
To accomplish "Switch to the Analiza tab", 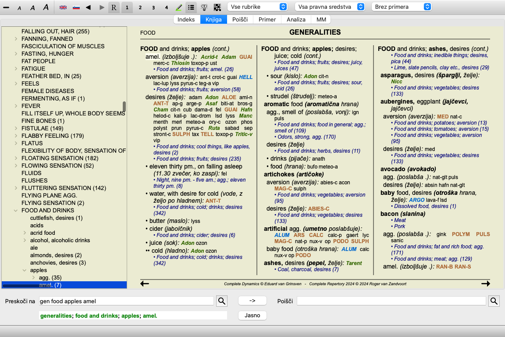I will [x=296, y=19].
